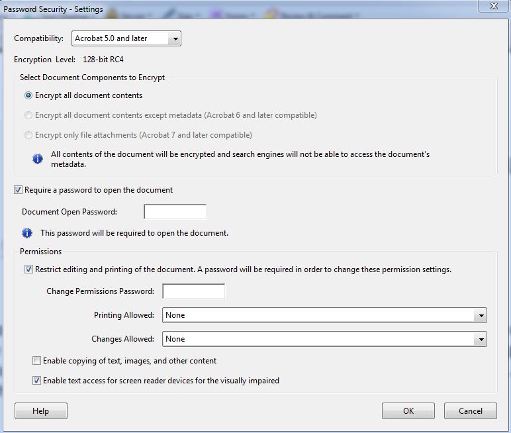The width and height of the screenshot is (511, 433).
Task: Click the Permissions group label
Action: click(x=41, y=252)
